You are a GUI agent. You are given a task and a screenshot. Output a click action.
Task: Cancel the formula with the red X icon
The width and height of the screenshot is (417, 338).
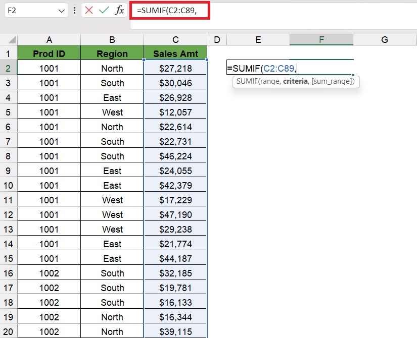tap(89, 11)
